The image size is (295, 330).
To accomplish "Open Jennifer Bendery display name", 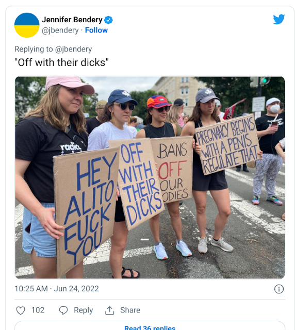I will point(72,20).
